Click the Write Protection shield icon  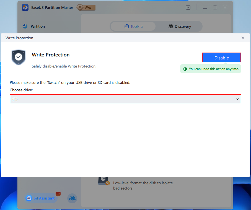coord(19,57)
